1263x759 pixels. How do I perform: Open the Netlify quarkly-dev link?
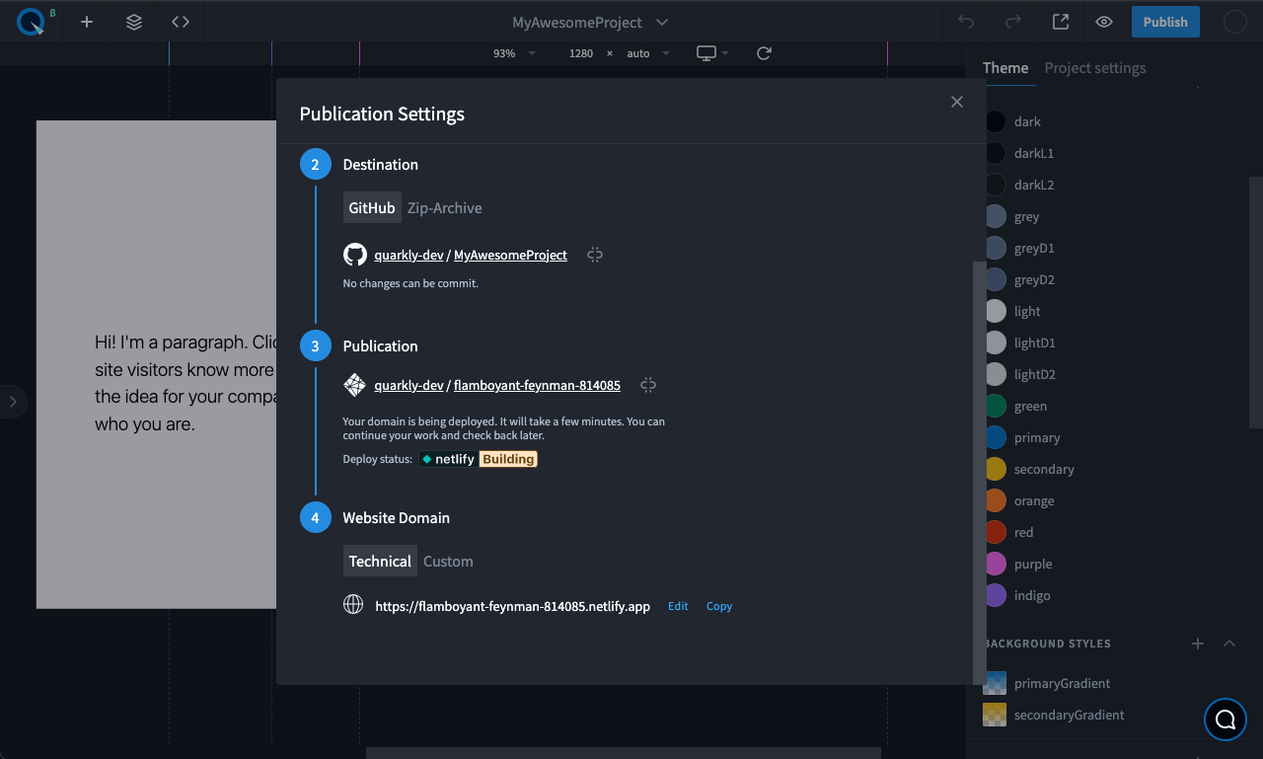(409, 385)
